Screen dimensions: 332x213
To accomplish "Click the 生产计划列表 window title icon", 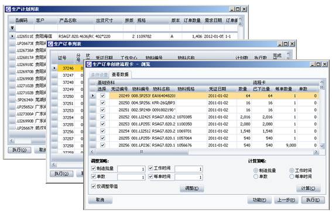I will coord(8,9).
